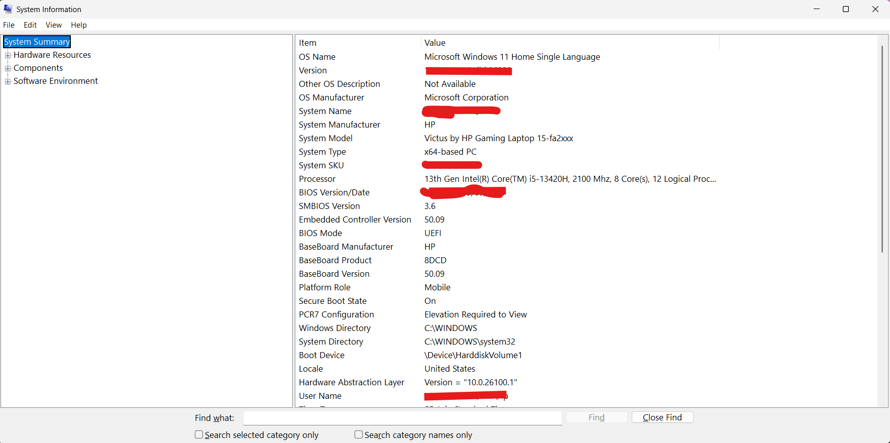Click the Find button
The image size is (890, 443).
(x=597, y=417)
